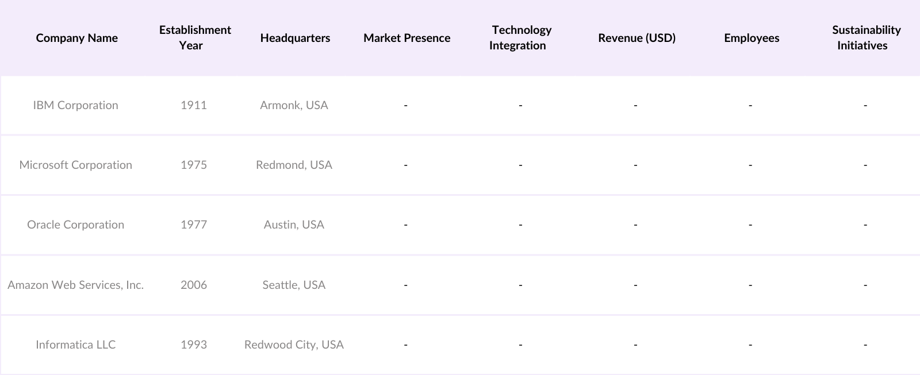The width and height of the screenshot is (920, 375).
Task: Click the IBM Corporation cell
Action: click(x=75, y=105)
